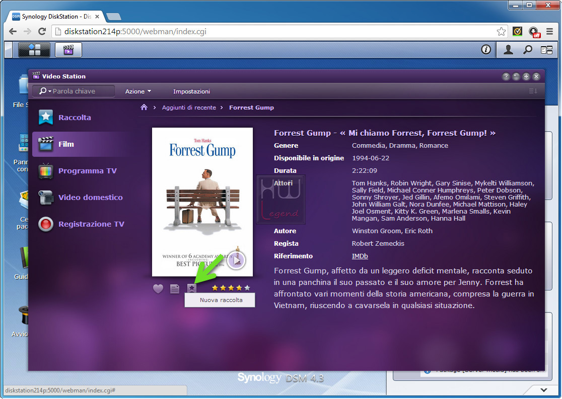Select the genre text Commedia, Dramma, Romance
Image resolution: width=562 pixels, height=399 pixels.
pos(400,146)
